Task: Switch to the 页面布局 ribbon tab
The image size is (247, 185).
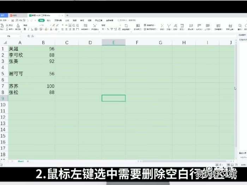Action: (58, 20)
